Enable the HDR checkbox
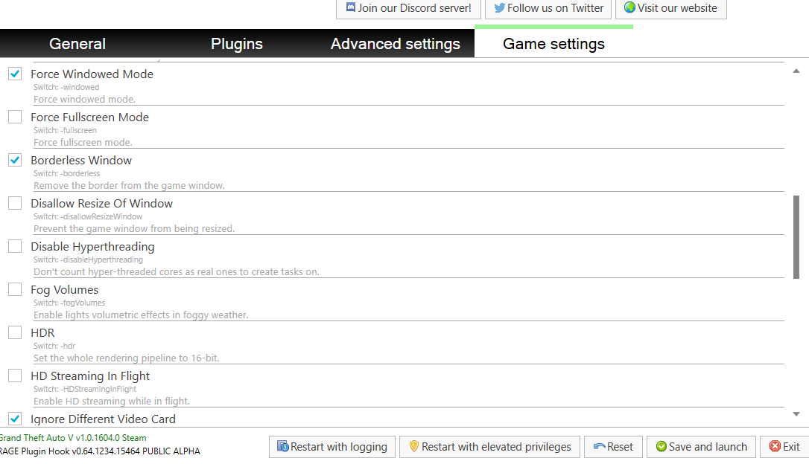 tap(15, 333)
